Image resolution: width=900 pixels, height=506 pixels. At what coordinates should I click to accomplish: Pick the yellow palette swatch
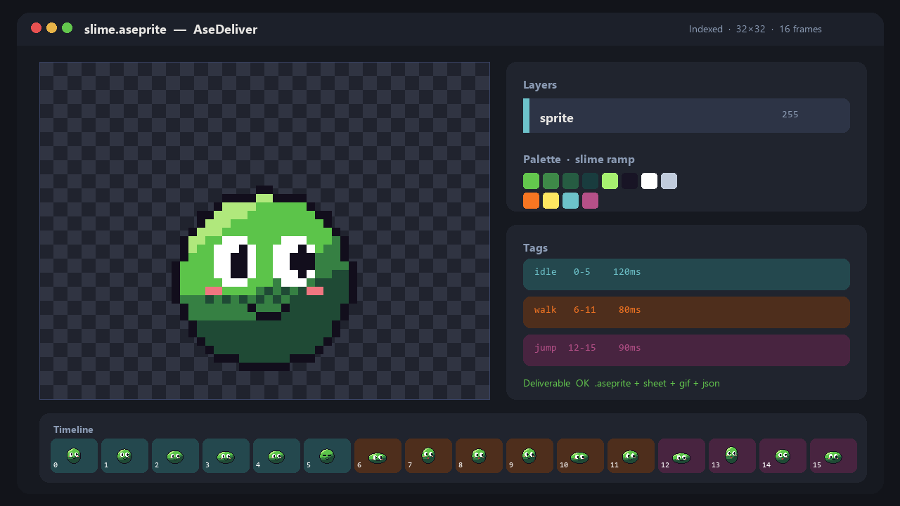click(x=551, y=201)
